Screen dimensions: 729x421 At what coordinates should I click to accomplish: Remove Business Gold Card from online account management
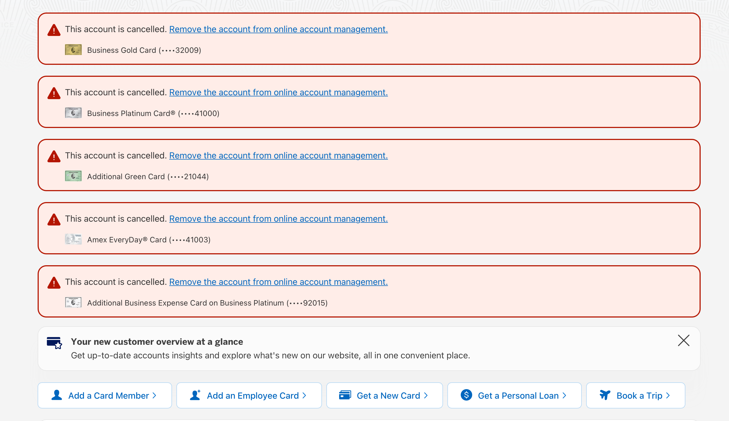(278, 29)
